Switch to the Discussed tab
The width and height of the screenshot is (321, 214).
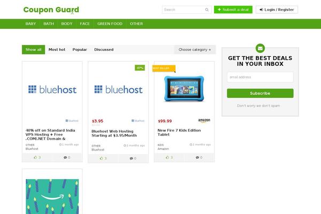click(x=104, y=50)
